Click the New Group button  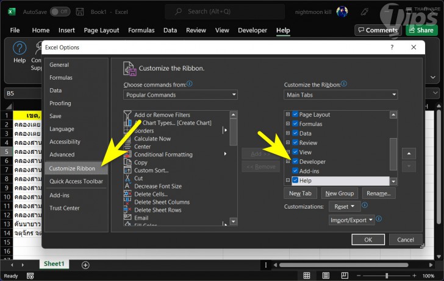pos(340,193)
